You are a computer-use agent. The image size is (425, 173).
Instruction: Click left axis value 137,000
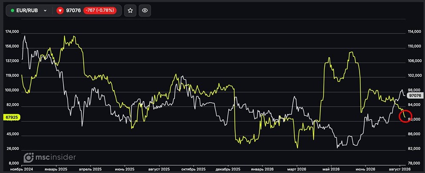(x=12, y=61)
